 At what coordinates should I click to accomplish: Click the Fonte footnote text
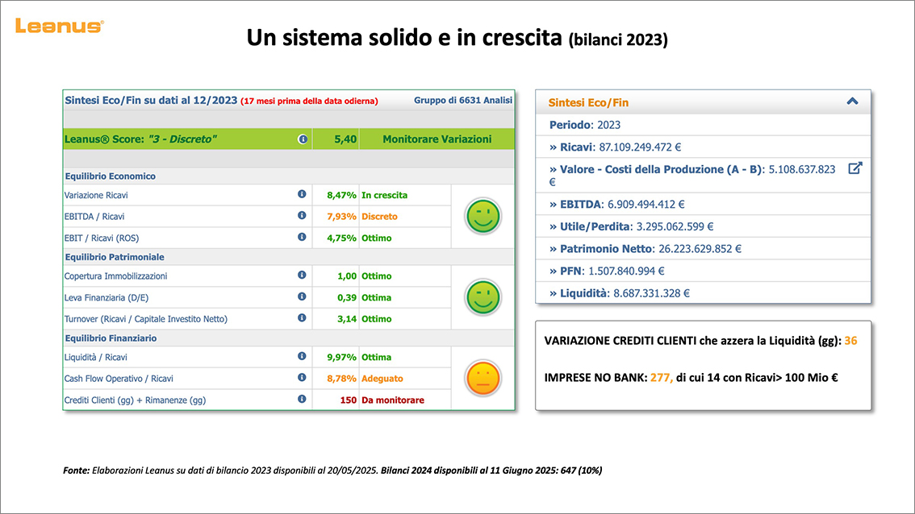pos(332,470)
